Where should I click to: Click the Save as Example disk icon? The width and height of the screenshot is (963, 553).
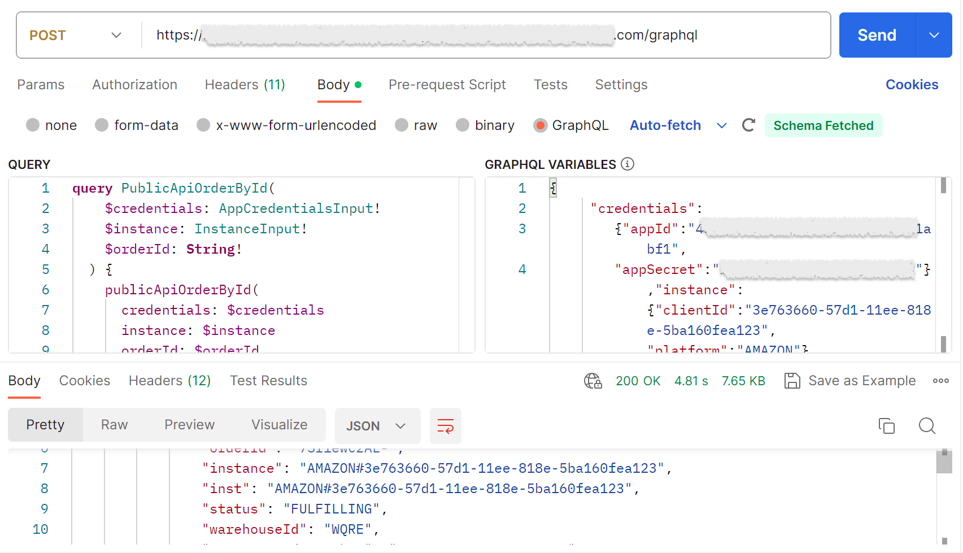click(x=792, y=381)
